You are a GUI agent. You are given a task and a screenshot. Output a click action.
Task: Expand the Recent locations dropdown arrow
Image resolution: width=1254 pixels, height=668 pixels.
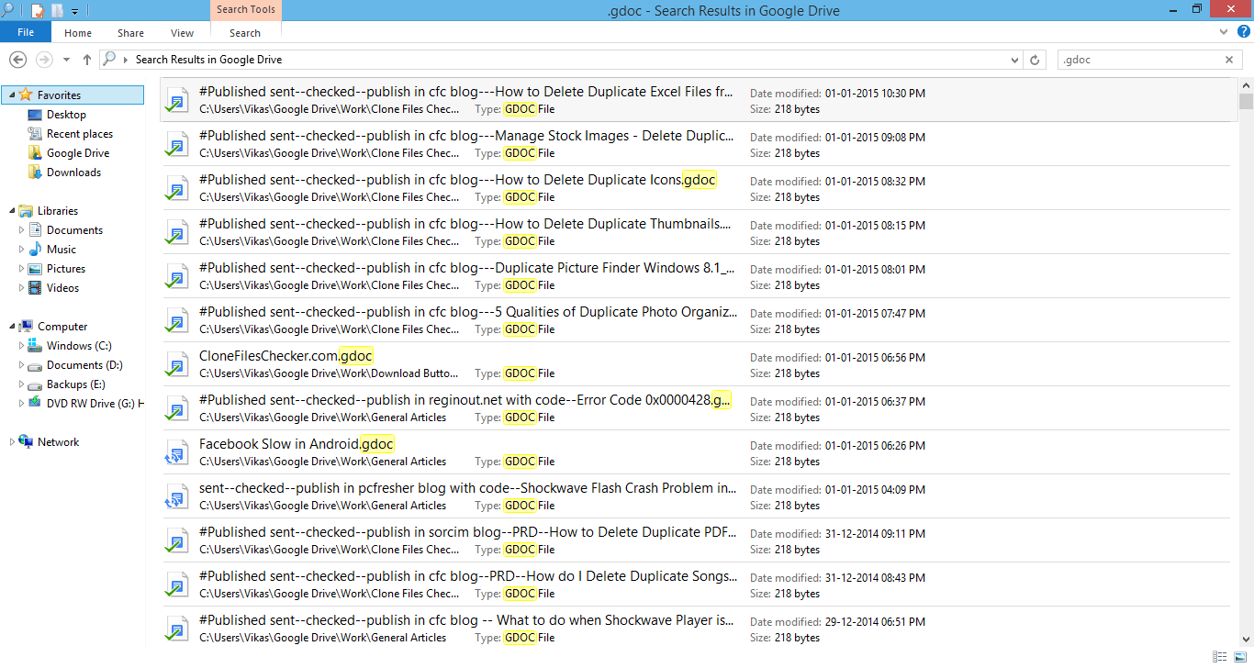[65, 59]
